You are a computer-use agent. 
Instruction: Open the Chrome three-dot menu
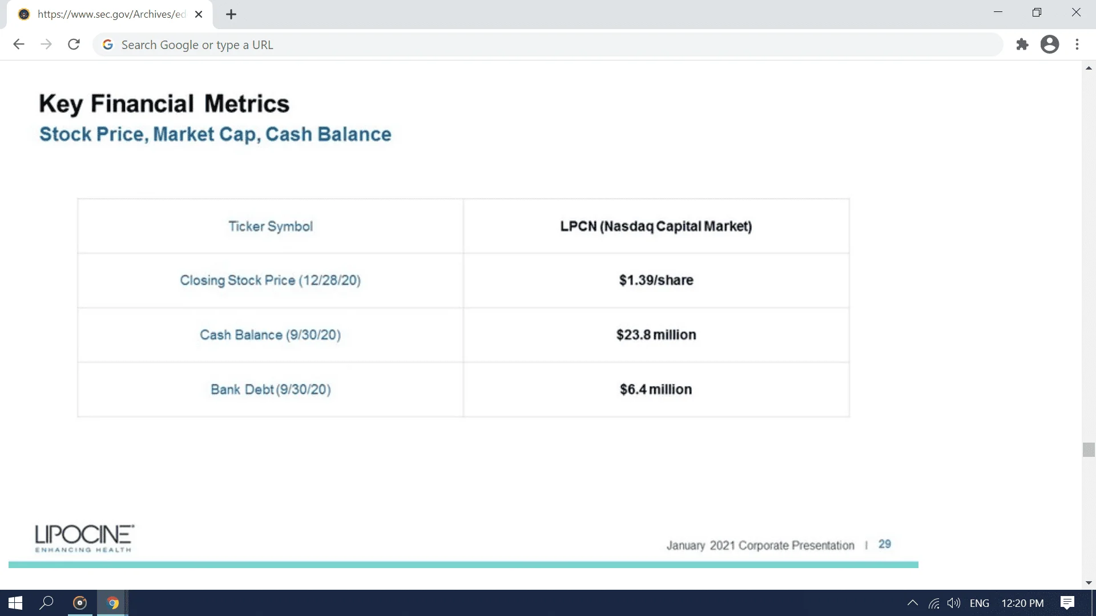tap(1077, 44)
